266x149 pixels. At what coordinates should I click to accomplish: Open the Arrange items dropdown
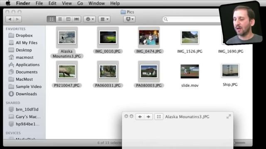pos(104,19)
